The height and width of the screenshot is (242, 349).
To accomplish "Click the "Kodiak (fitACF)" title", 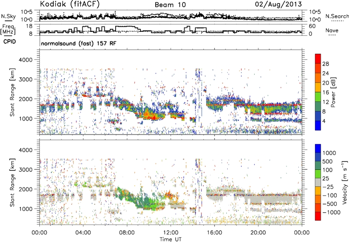I will [x=70, y=4].
